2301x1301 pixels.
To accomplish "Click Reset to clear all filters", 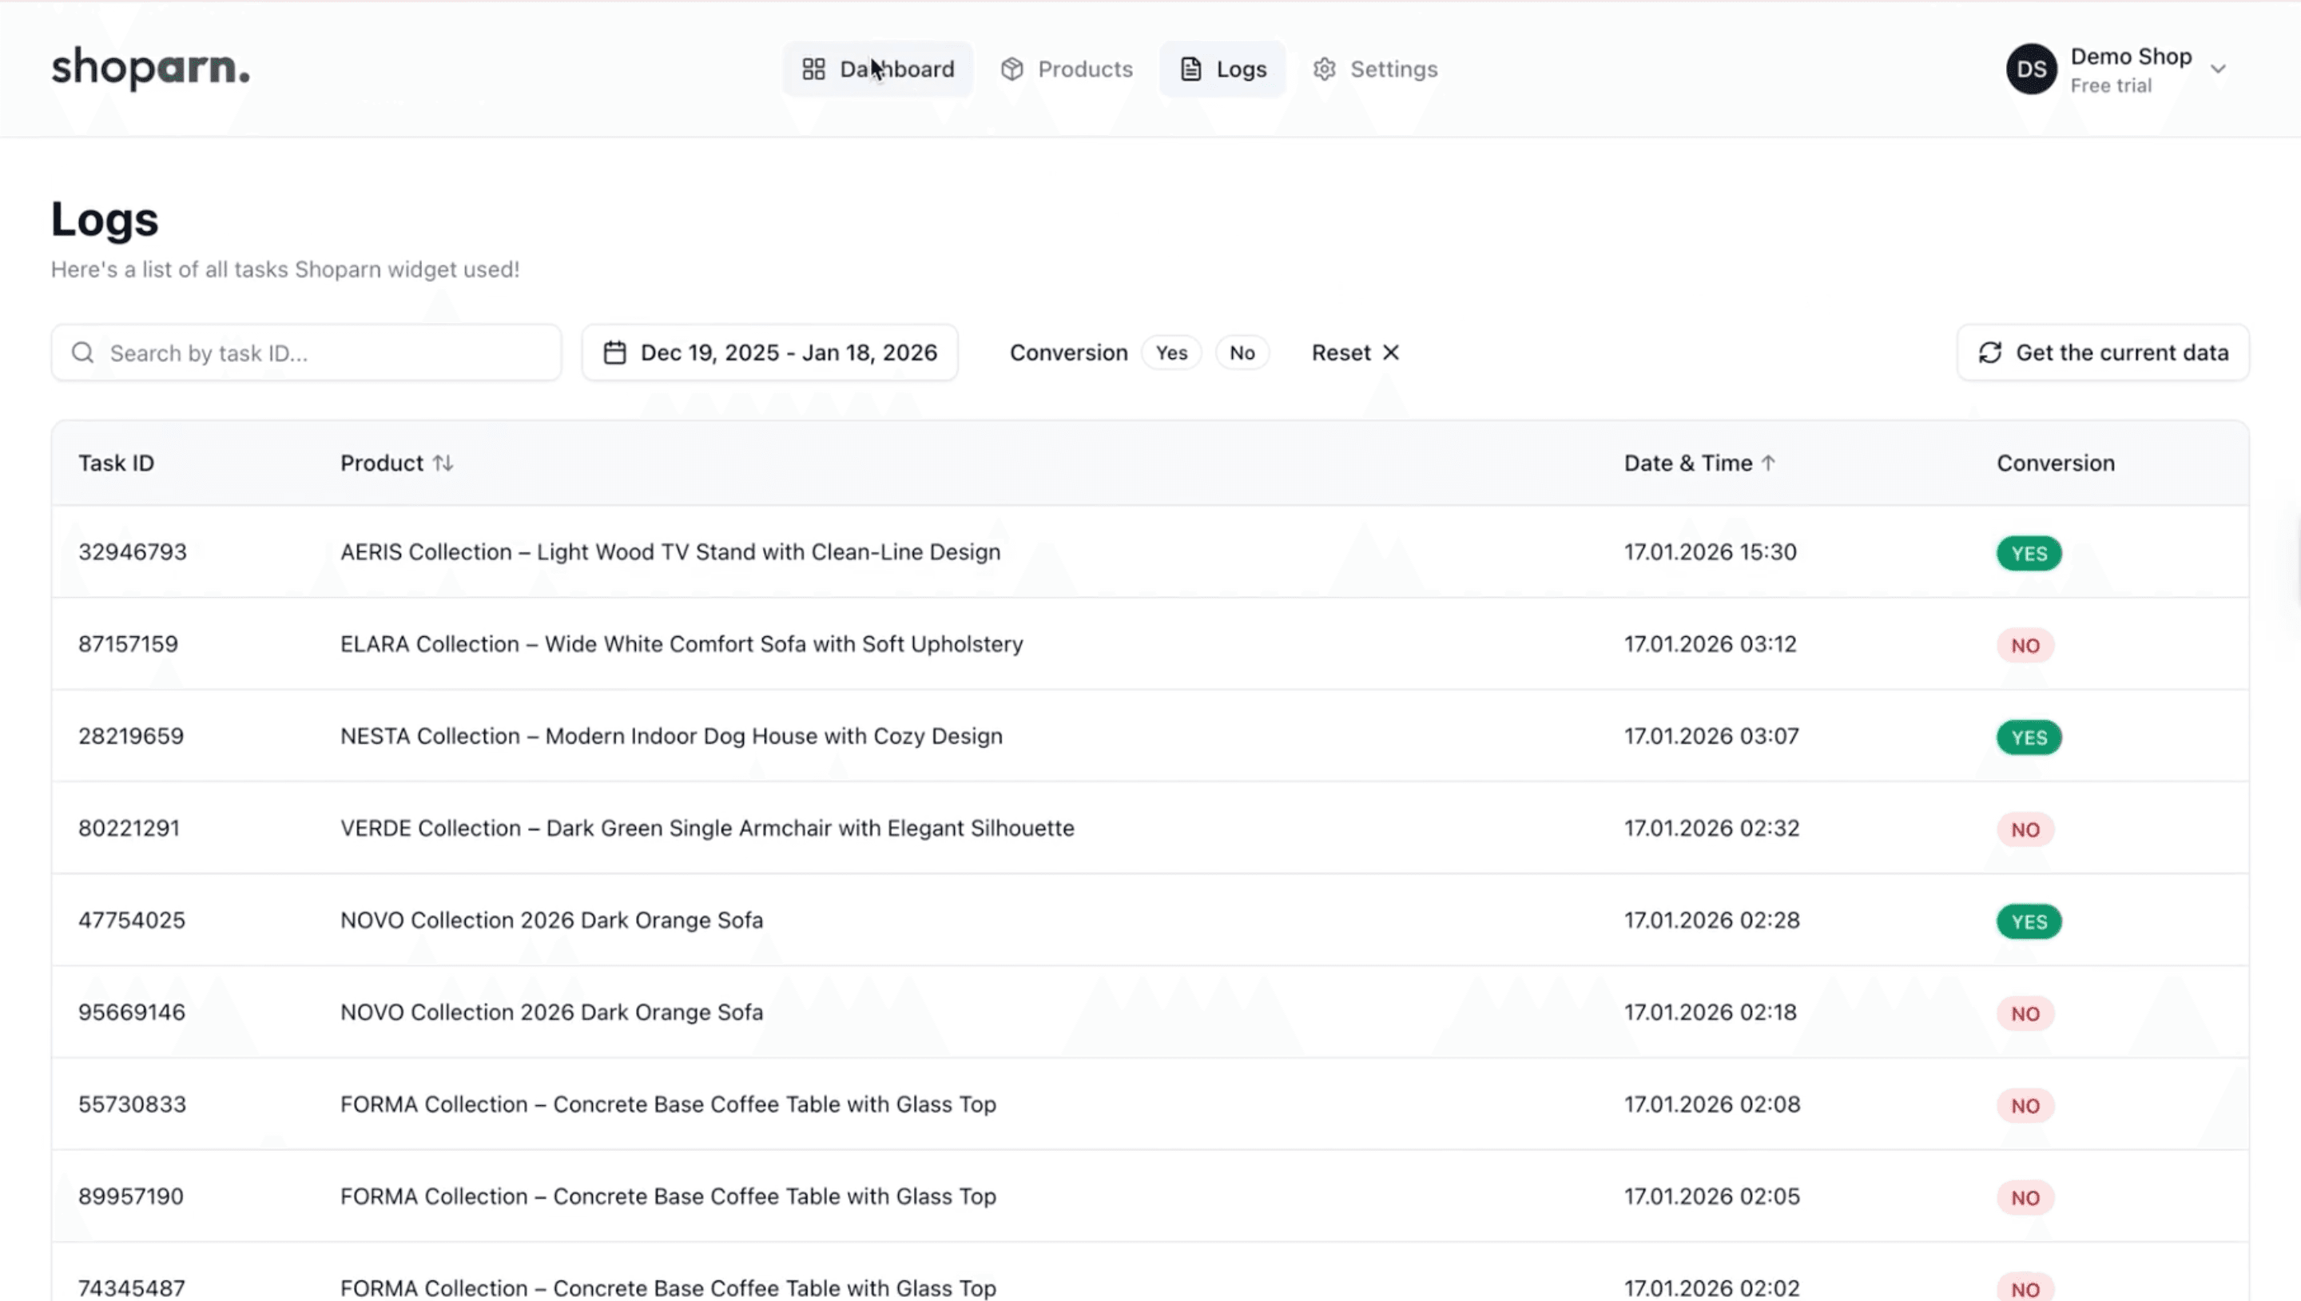I will pyautogui.click(x=1341, y=352).
